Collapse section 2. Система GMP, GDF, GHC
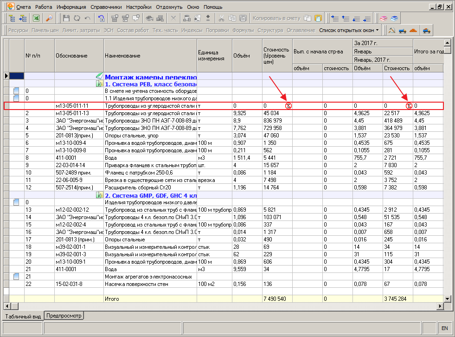The width and height of the screenshot is (455, 337). point(100,195)
